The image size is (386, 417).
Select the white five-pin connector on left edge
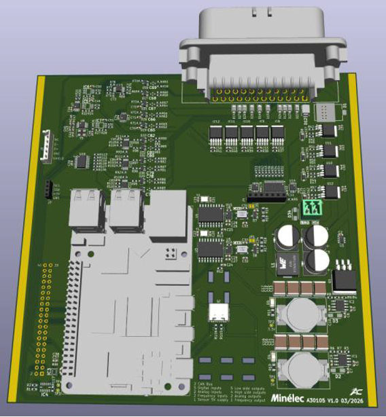pos(47,146)
